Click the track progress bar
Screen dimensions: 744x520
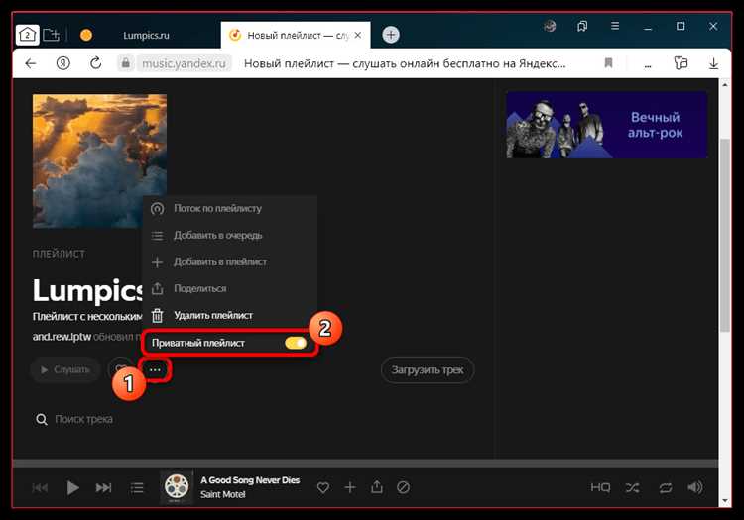point(365,464)
